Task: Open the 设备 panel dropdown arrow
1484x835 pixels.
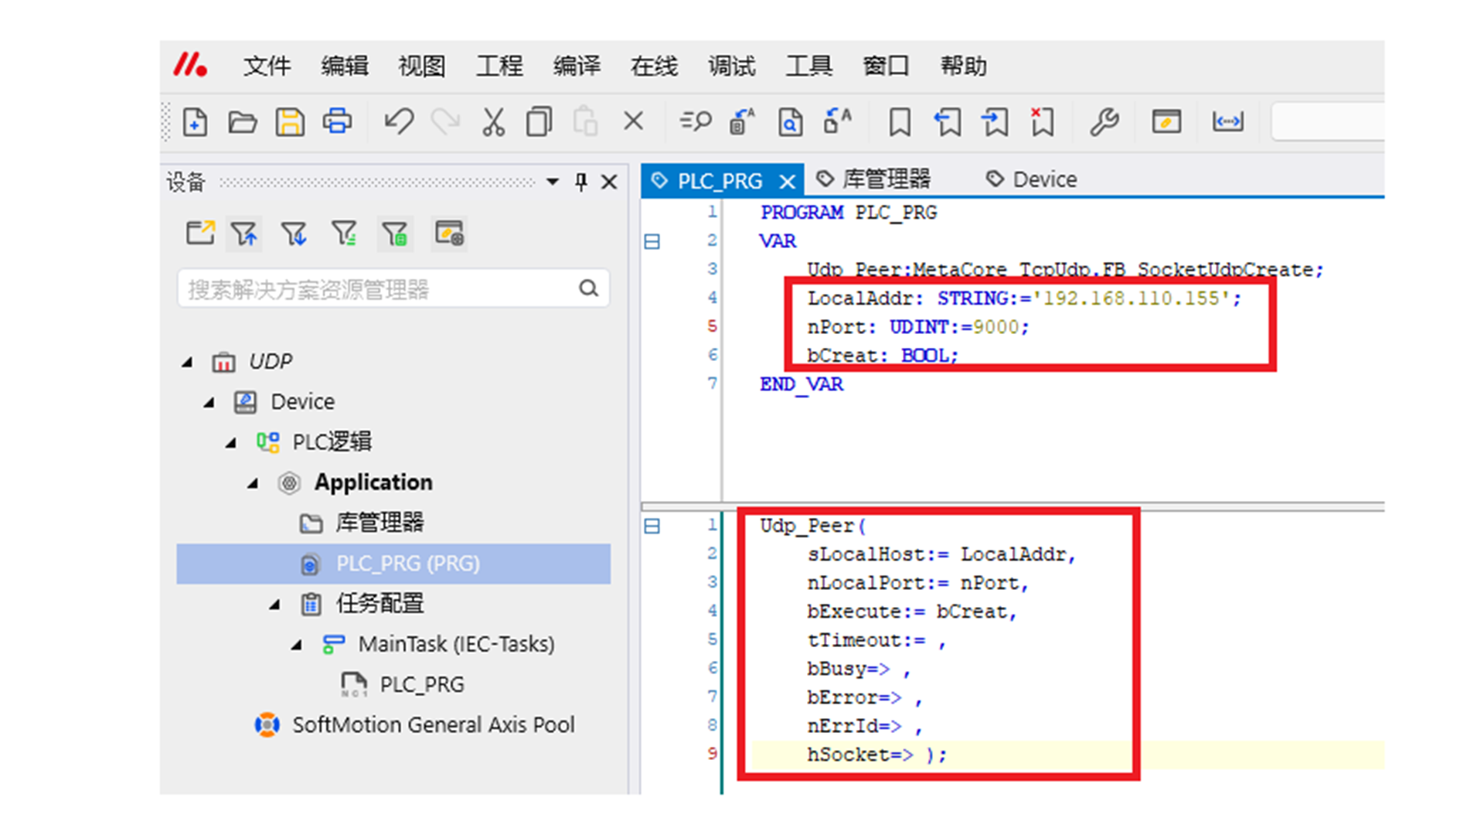Action: (553, 182)
